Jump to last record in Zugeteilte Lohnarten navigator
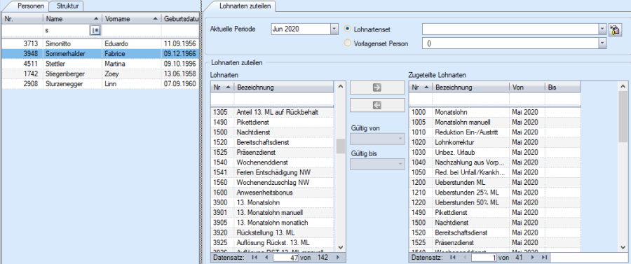The width and height of the screenshot is (631, 264). (545, 257)
